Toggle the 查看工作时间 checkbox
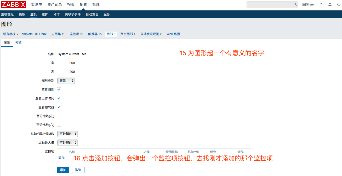Screen dimensions: 342x176 coord(59,98)
